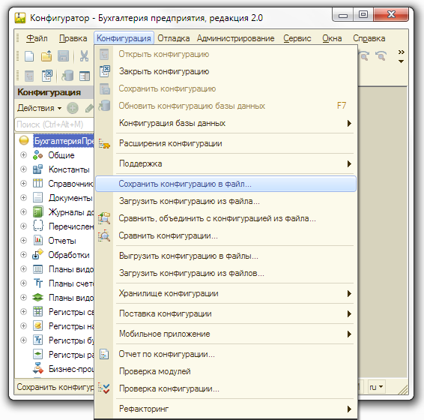Click the Документы tree icon
The width and height of the screenshot is (424, 420).
[x=37, y=198]
